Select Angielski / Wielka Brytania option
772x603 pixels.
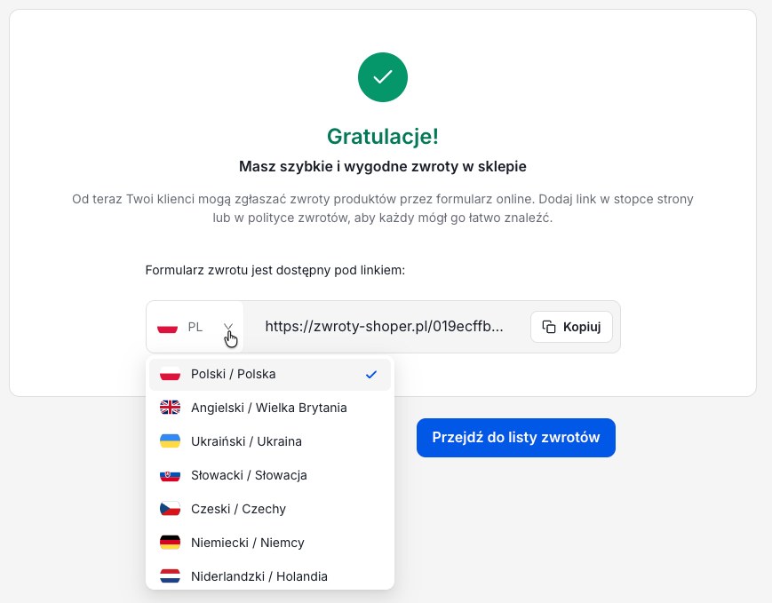[270, 408]
